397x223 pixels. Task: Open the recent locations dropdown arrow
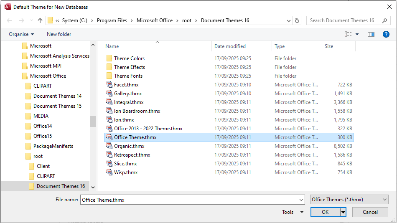click(x=31, y=20)
